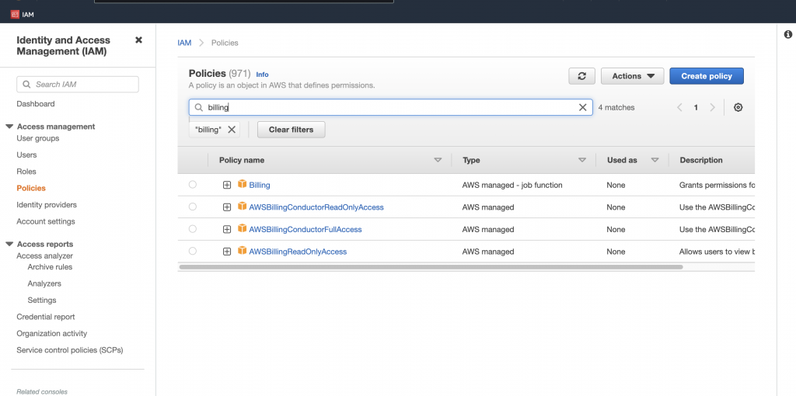796x396 pixels.
Task: Select AWSBillingConductorReadOnlyAccess radio button
Action: click(193, 207)
